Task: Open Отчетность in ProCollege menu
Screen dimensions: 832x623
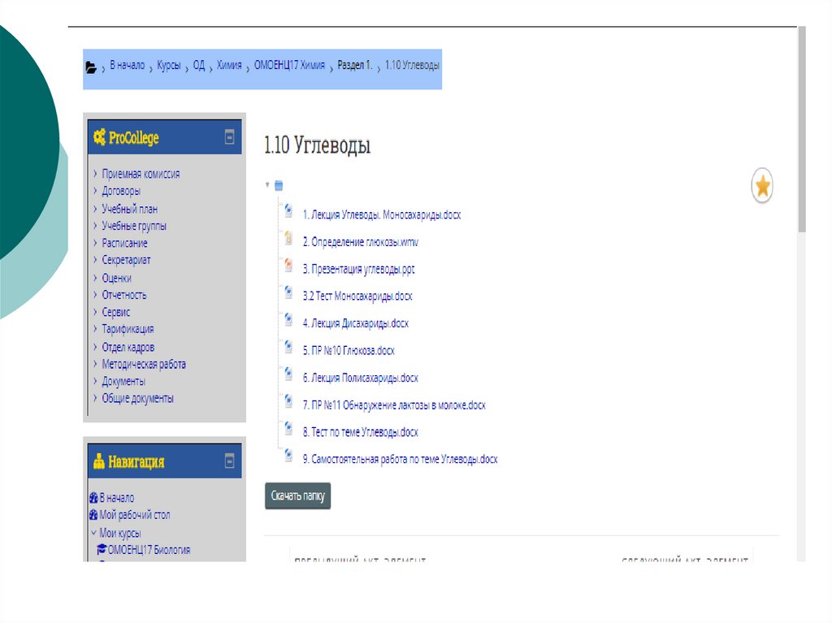Action: pyautogui.click(x=124, y=295)
